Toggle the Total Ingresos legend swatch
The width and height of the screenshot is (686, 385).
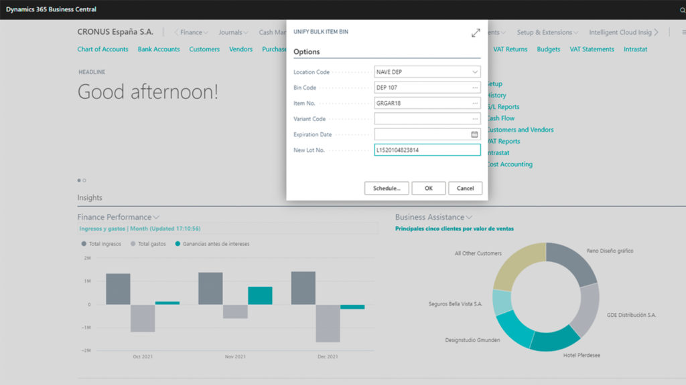(84, 244)
